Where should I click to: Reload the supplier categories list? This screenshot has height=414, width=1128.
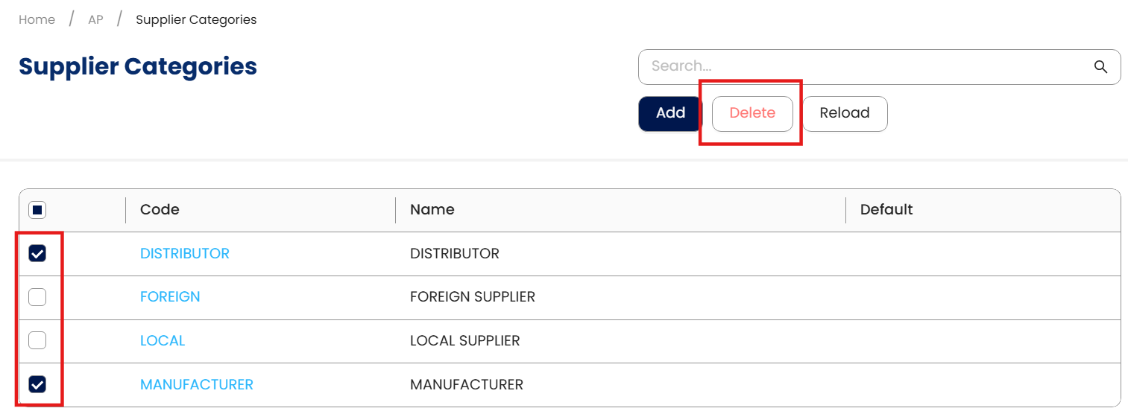(844, 113)
